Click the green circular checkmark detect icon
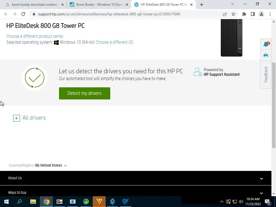The height and width of the screenshot is (207, 276). tap(34, 78)
